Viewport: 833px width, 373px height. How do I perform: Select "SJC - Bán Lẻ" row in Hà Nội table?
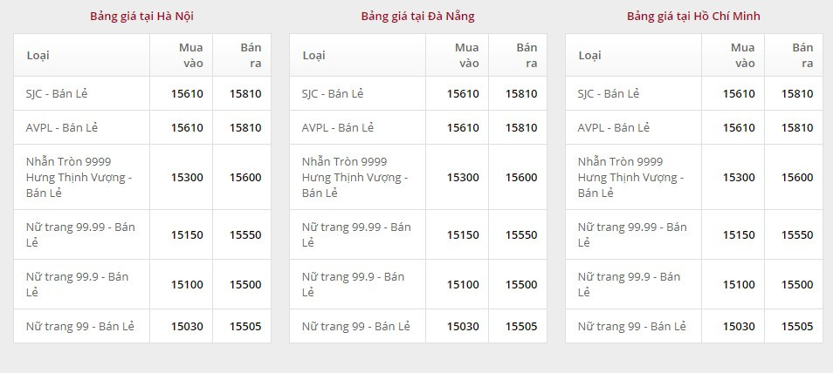pyautogui.click(x=61, y=93)
